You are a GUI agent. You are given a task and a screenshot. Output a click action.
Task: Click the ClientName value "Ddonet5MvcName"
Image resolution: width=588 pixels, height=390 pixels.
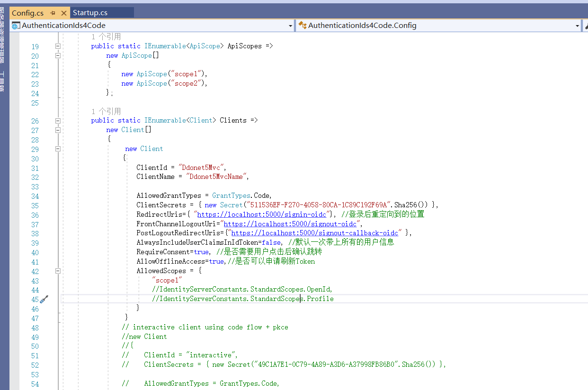pyautogui.click(x=216, y=177)
